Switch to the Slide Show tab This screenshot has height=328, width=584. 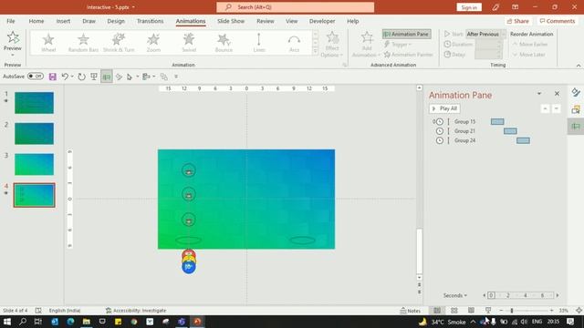tap(231, 21)
